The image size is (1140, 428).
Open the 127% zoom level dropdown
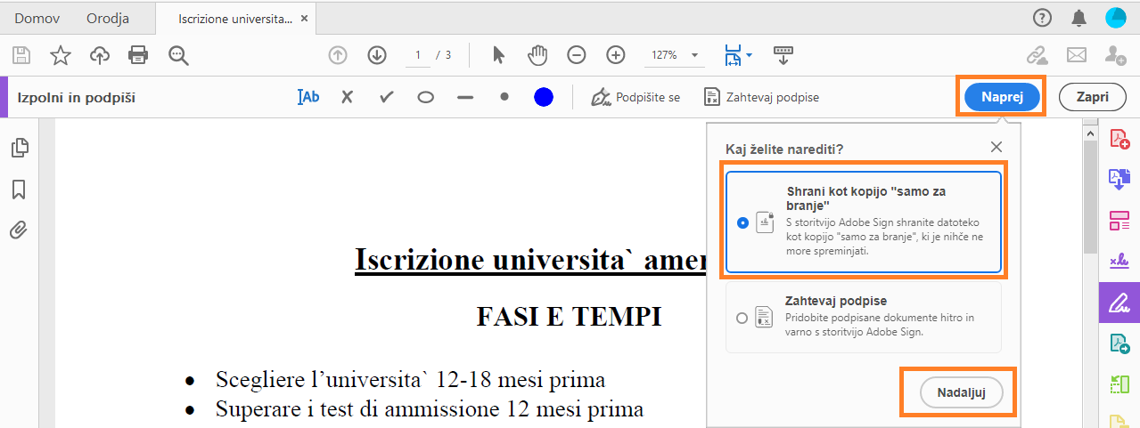673,55
